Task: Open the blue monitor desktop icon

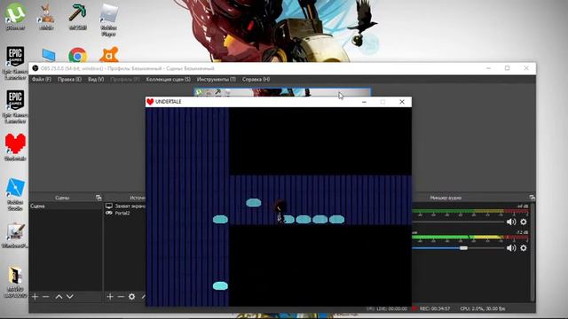Action: click(48, 55)
